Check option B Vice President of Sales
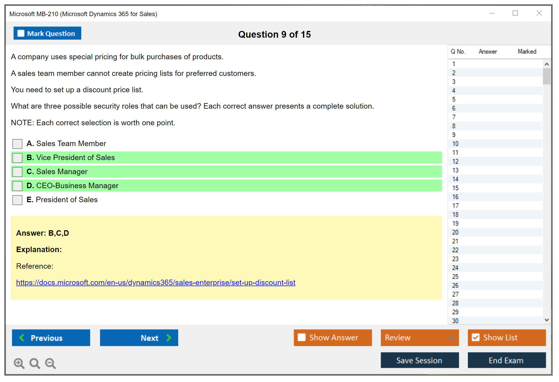This screenshot has height=382, width=559. coord(17,158)
